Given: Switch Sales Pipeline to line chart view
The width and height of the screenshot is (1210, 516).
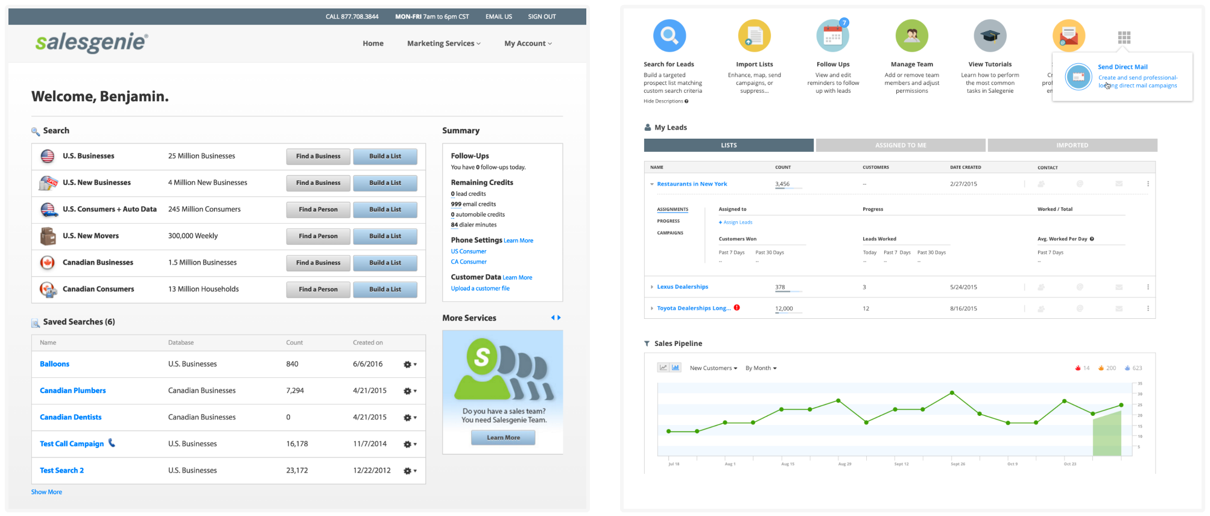Looking at the screenshot, I should 664,368.
